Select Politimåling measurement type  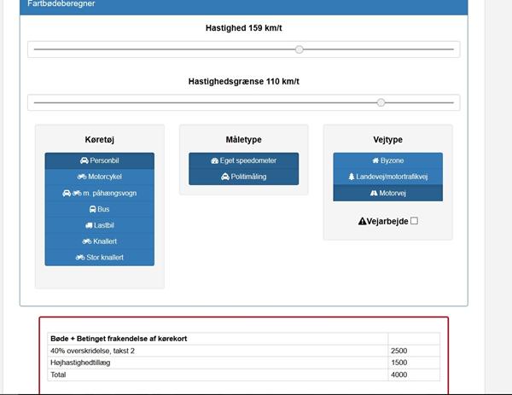pyautogui.click(x=244, y=177)
